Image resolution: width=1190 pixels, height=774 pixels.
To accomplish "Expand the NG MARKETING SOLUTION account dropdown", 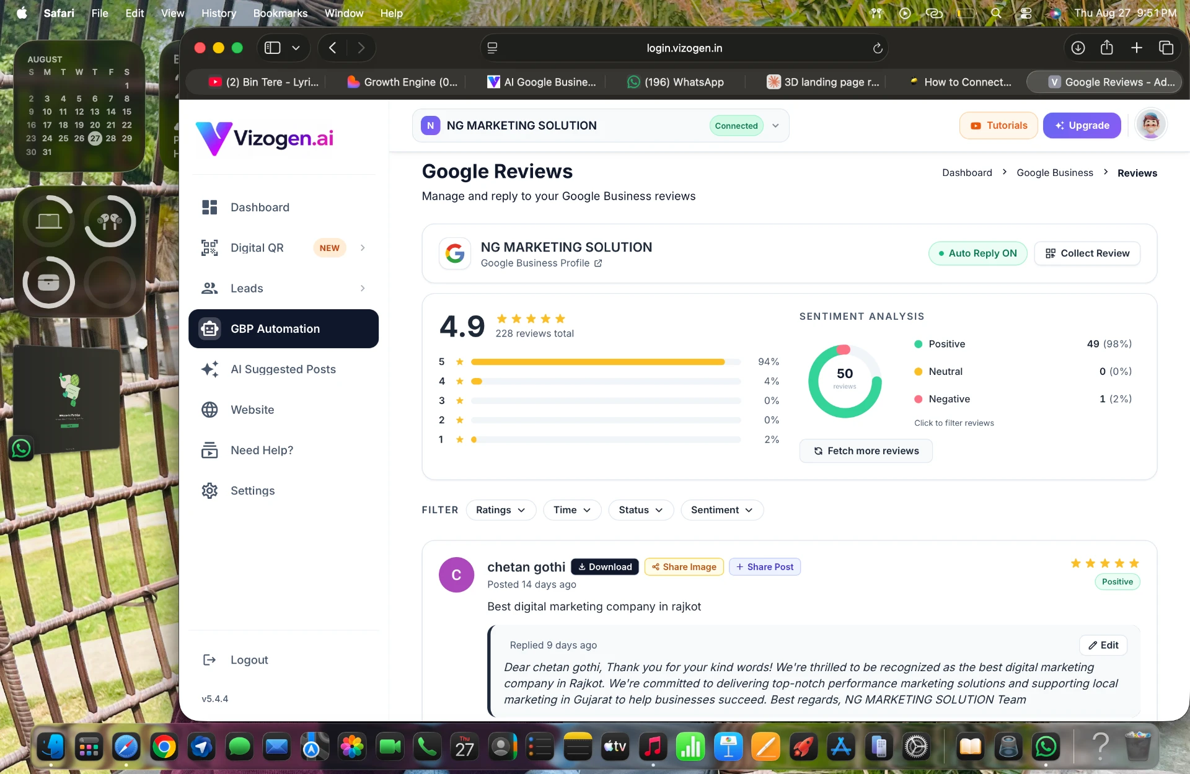I will pyautogui.click(x=775, y=126).
